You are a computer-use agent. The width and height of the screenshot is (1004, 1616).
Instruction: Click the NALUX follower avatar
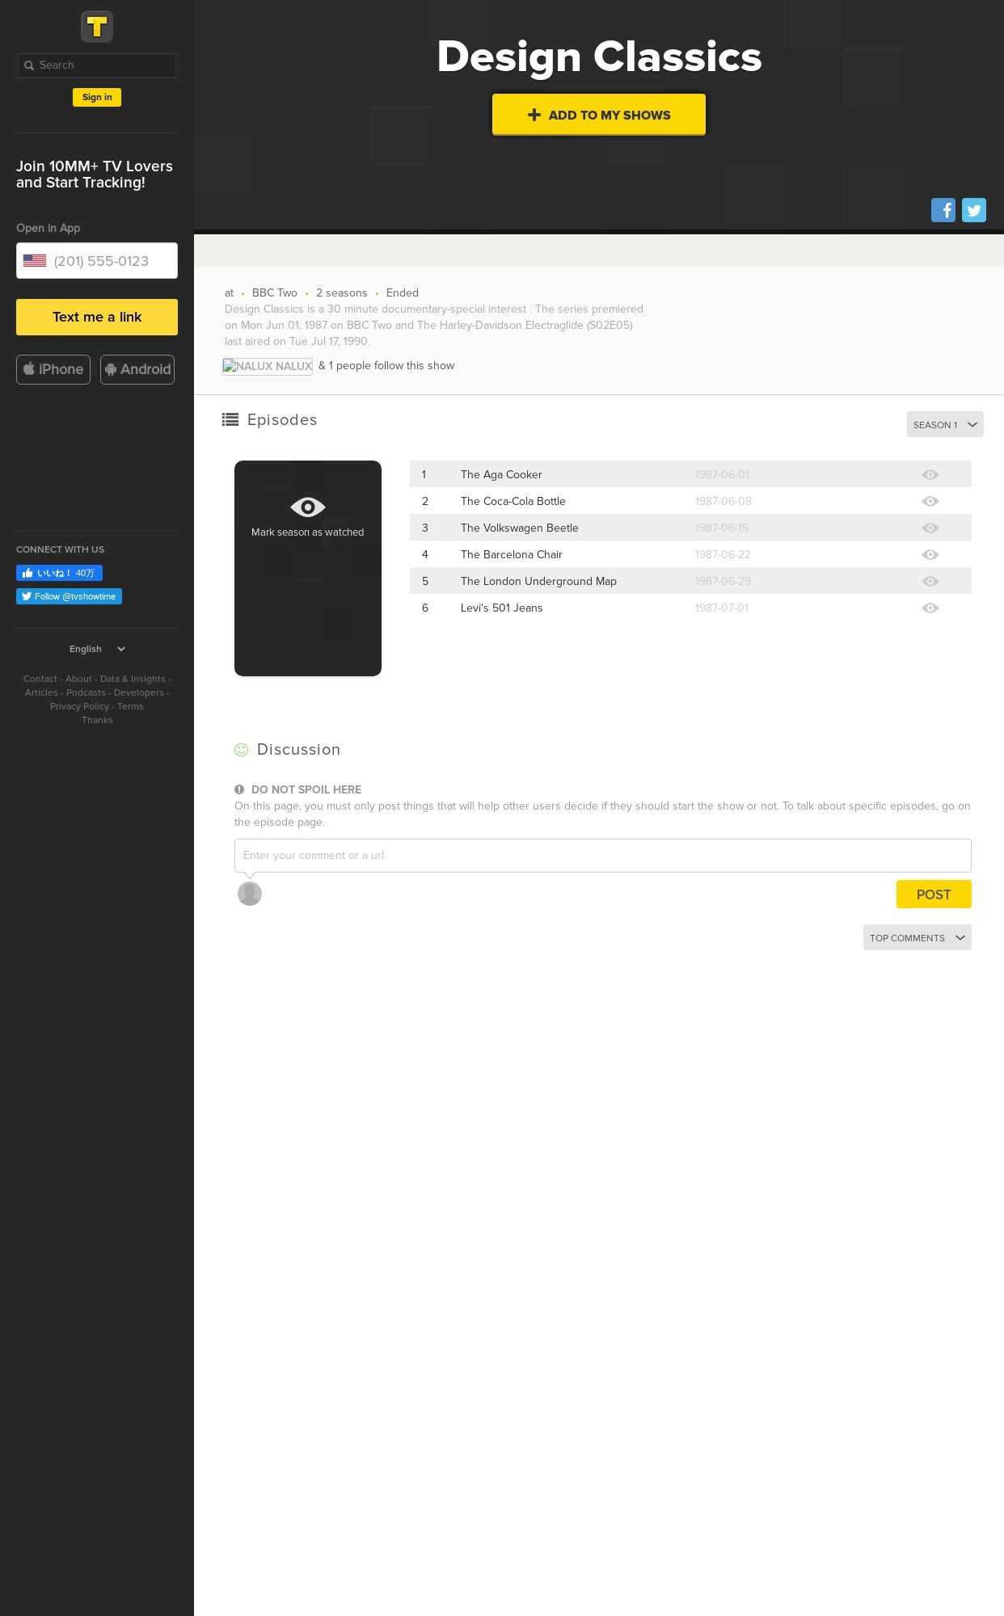(268, 366)
